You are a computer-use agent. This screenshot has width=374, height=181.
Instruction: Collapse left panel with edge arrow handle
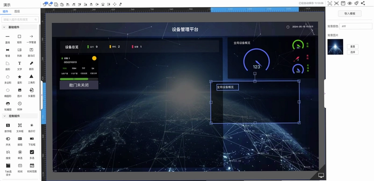click(x=42, y=95)
